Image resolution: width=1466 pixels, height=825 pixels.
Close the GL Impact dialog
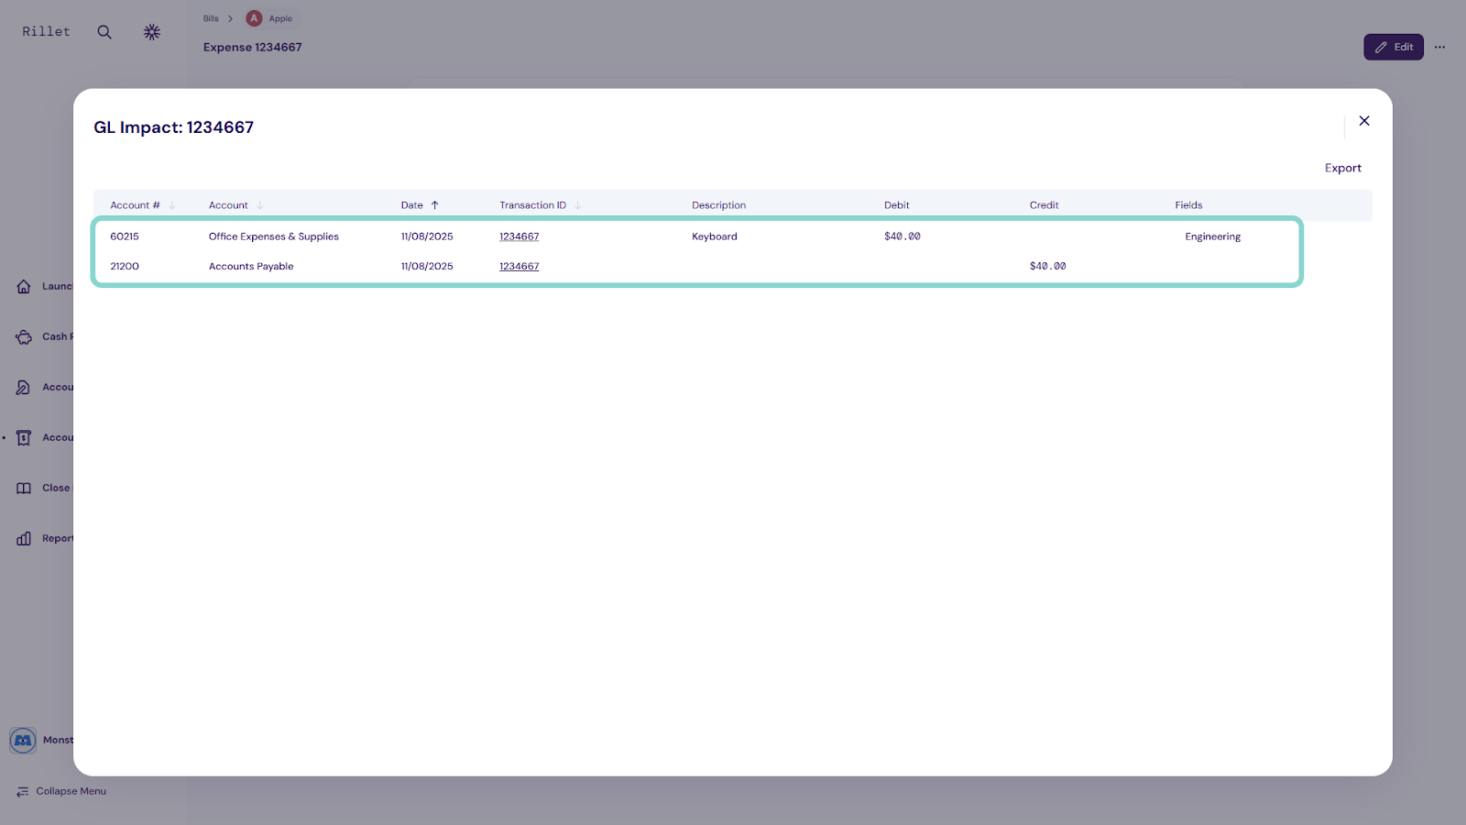[1363, 121]
